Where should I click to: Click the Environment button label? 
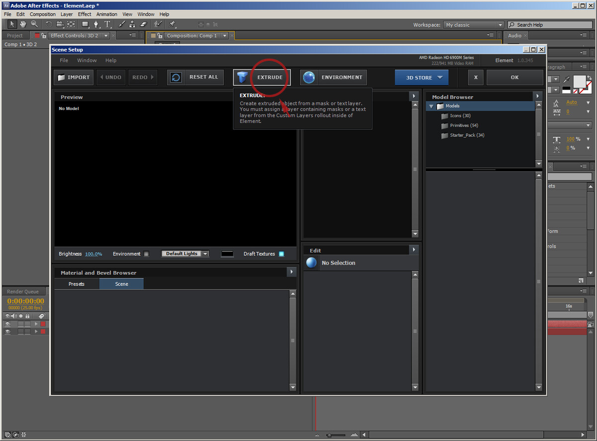342,77
